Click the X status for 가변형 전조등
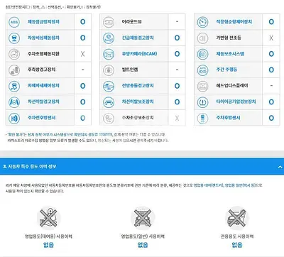Screen dimensions: 284x257 click(x=271, y=38)
